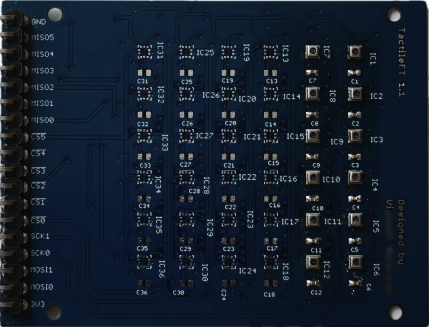Image resolution: width=429 pixels, height=327 pixels.
Task: Select the MOSI1 pin label
Action: pyautogui.click(x=41, y=270)
